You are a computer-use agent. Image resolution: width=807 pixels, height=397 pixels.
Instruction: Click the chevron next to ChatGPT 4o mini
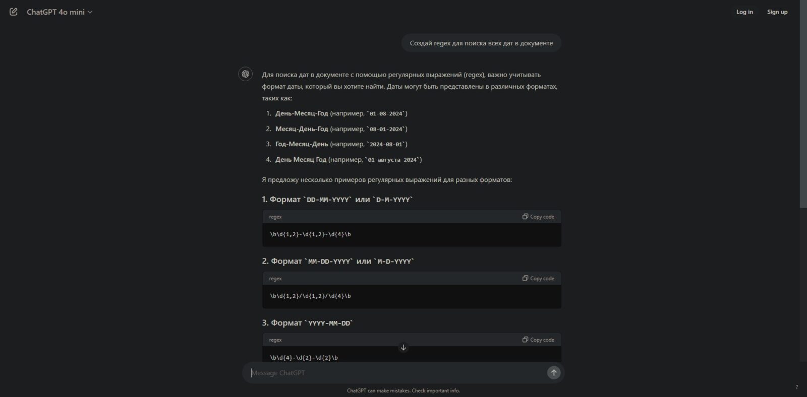pos(90,12)
